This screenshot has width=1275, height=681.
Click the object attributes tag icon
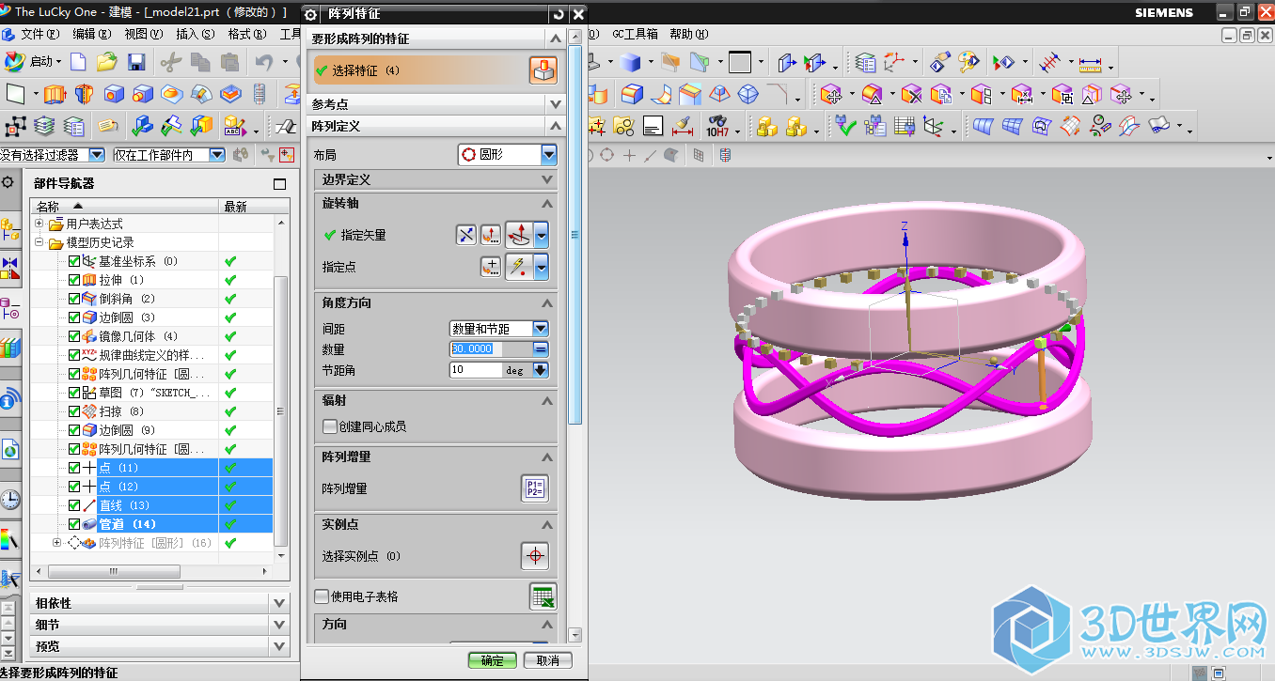tap(108, 126)
